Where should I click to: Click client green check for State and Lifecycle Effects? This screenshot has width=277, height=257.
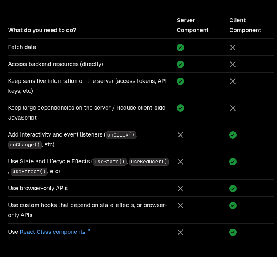(x=233, y=162)
